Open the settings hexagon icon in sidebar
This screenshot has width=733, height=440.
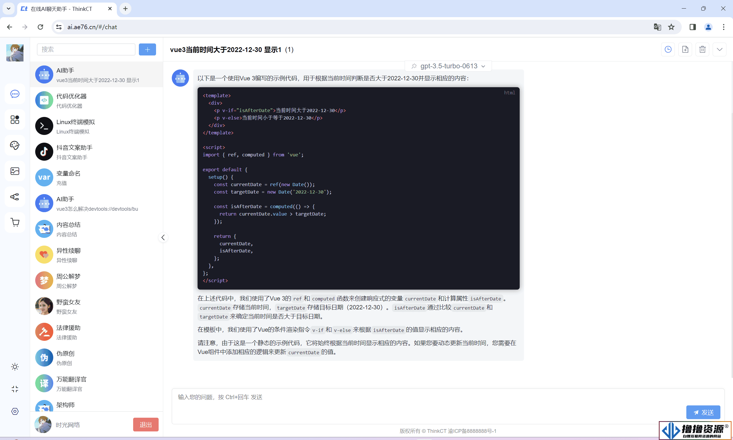[x=15, y=411]
